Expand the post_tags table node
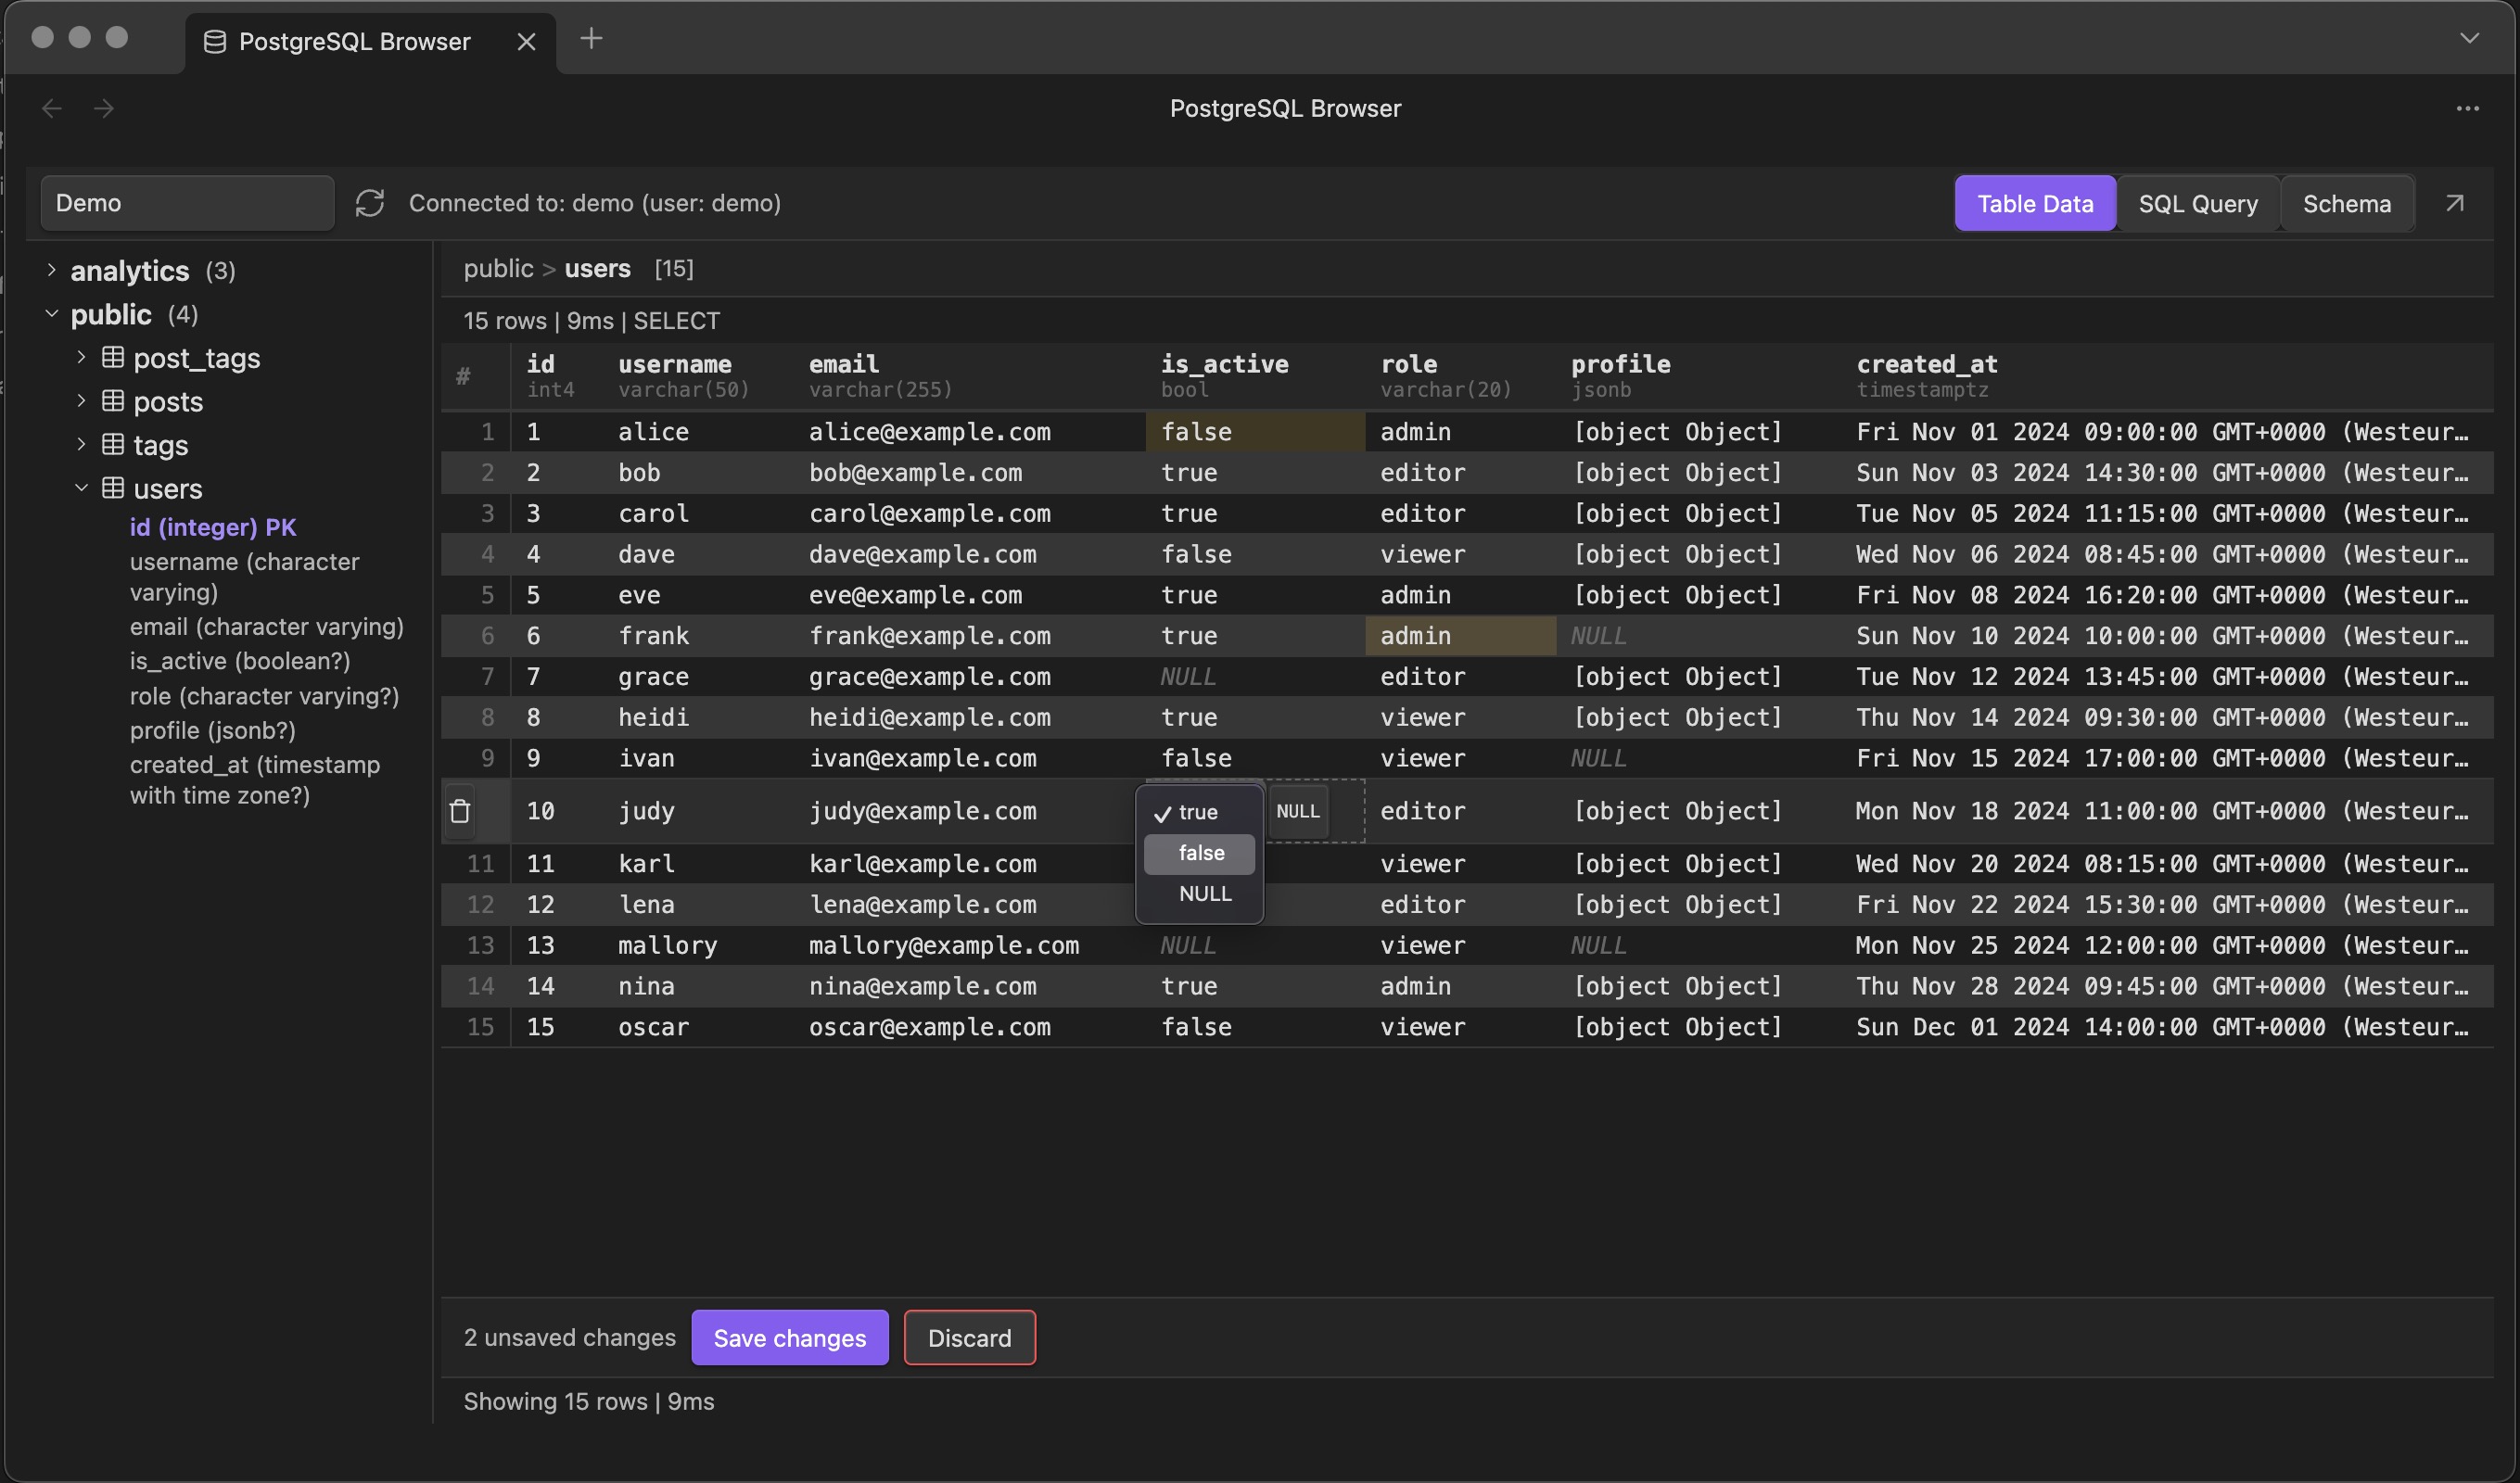2520x1483 pixels. (x=82, y=357)
